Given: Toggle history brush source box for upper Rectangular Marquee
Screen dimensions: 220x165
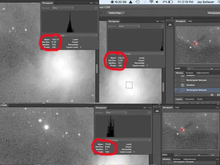Looking at the screenshot, I should pyautogui.click(x=177, y=80).
